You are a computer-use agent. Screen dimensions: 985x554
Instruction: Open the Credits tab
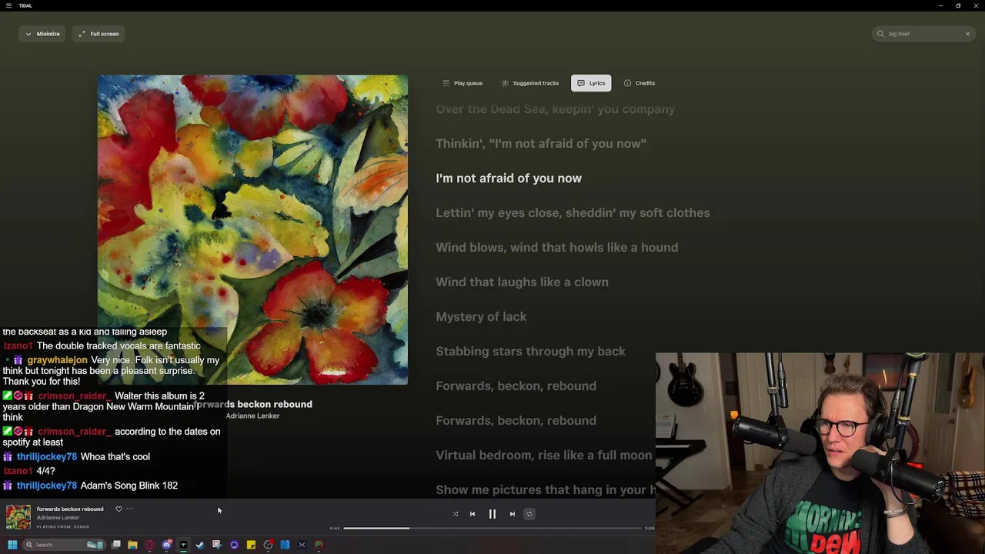coord(639,83)
